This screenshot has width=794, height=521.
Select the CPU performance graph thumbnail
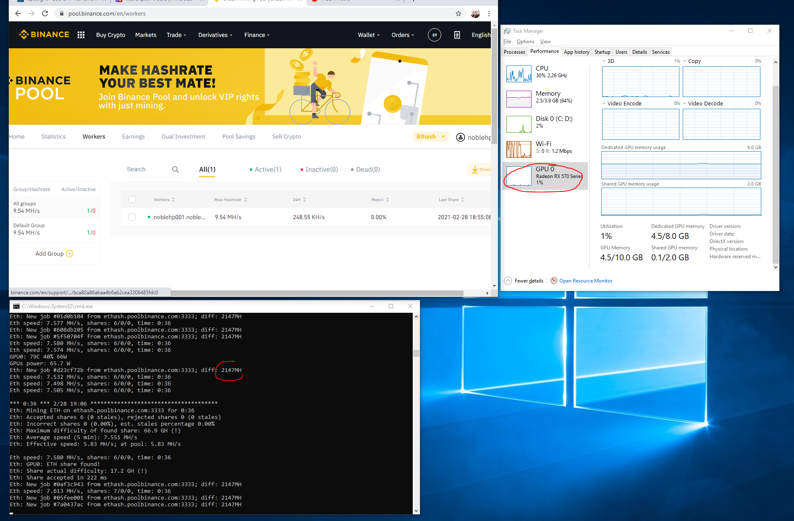tap(519, 74)
